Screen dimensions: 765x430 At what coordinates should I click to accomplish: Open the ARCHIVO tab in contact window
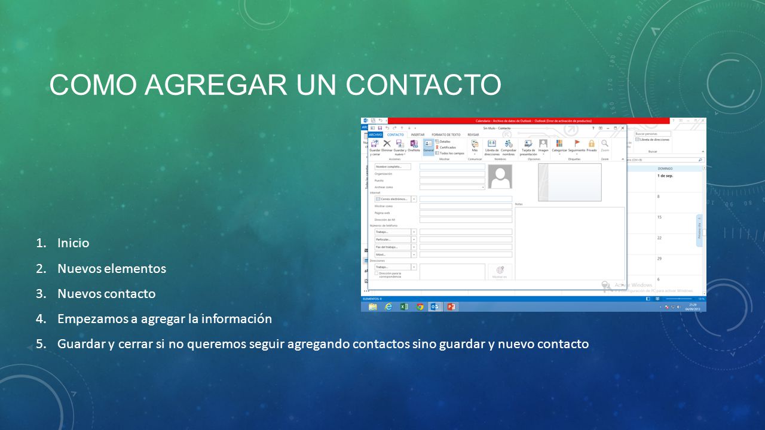375,135
